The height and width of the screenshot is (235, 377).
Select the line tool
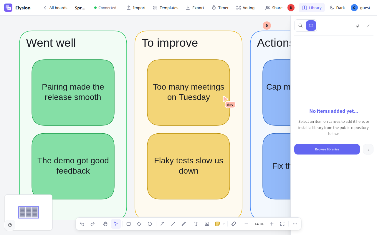click(x=173, y=224)
